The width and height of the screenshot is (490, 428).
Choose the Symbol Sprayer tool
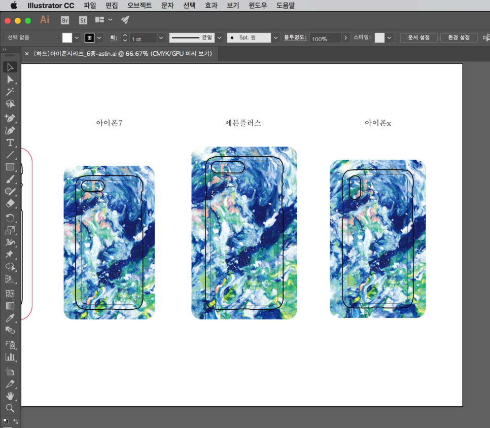tap(10, 345)
